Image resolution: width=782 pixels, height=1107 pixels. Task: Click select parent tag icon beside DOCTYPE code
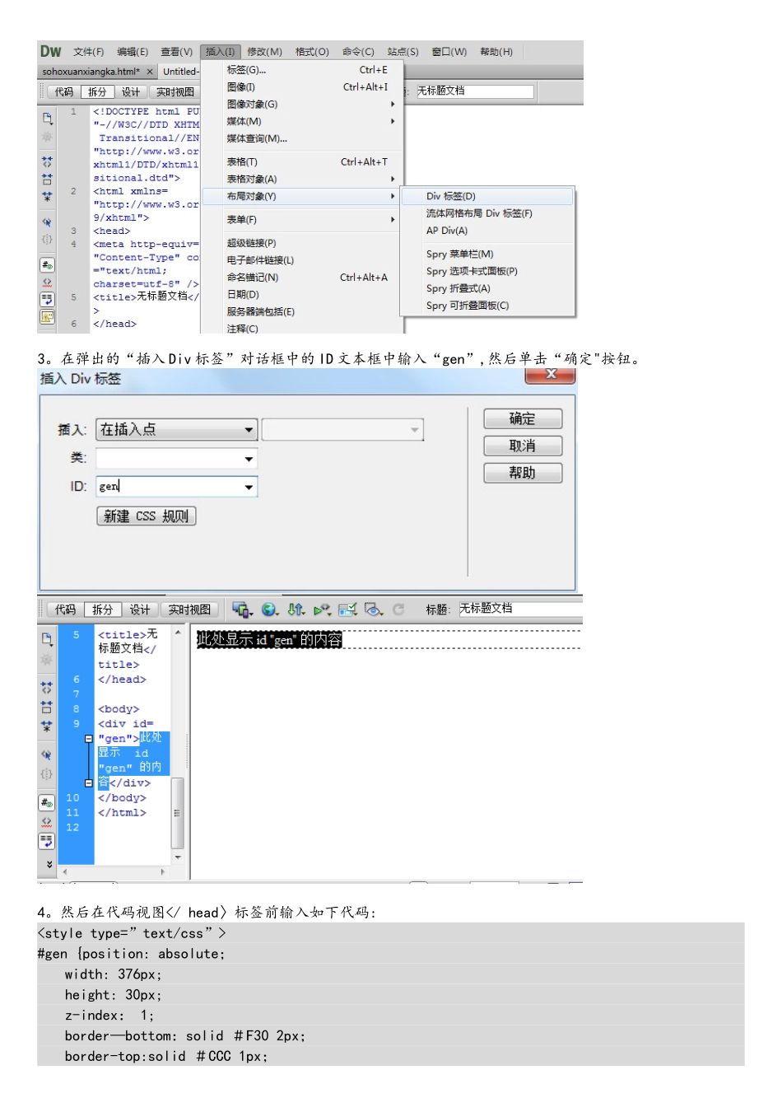[x=47, y=222]
